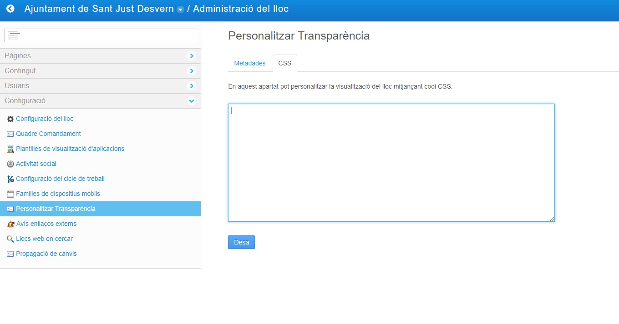The image size is (619, 324).
Task: Select the CSS tab
Action: click(x=285, y=63)
